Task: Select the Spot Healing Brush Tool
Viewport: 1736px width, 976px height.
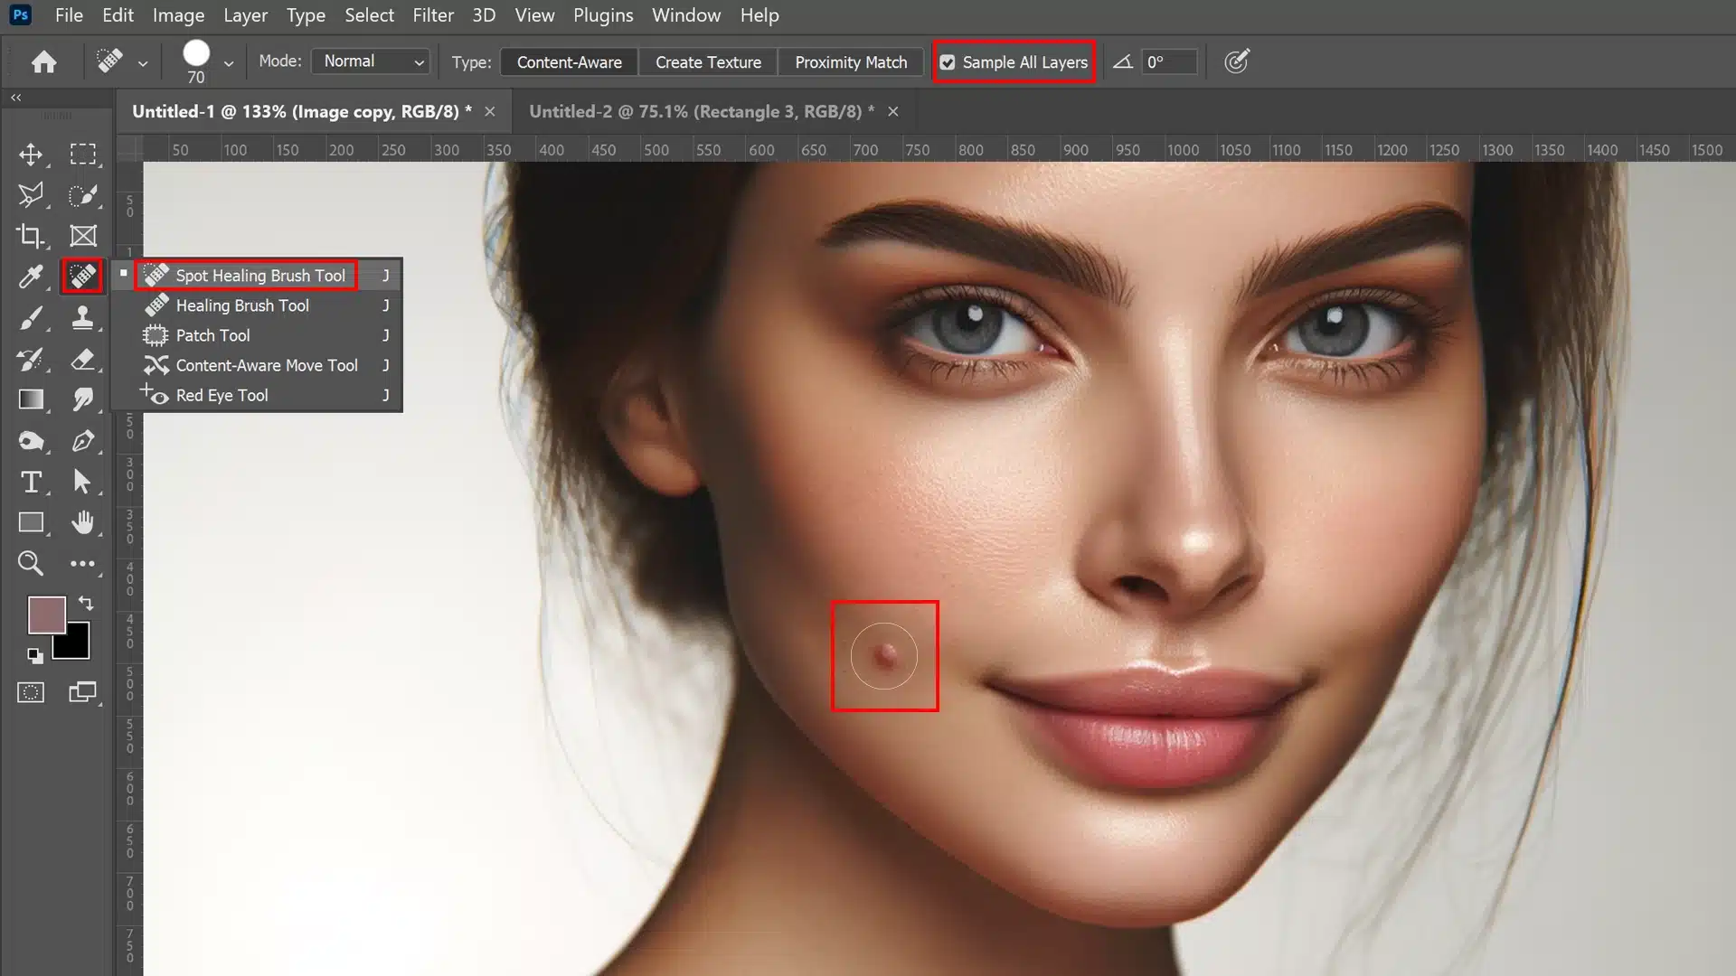Action: [259, 274]
